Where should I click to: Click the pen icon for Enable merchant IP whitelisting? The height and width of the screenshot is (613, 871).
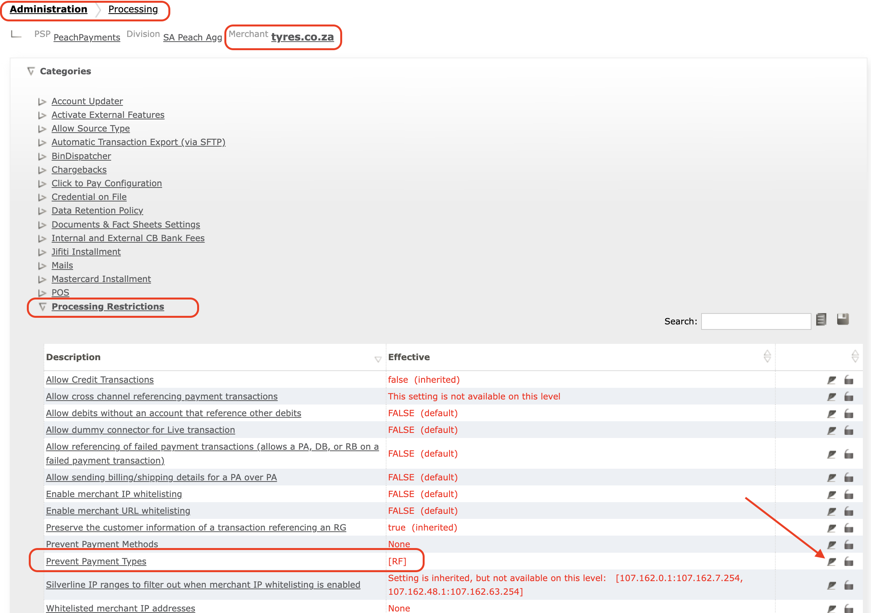(831, 494)
